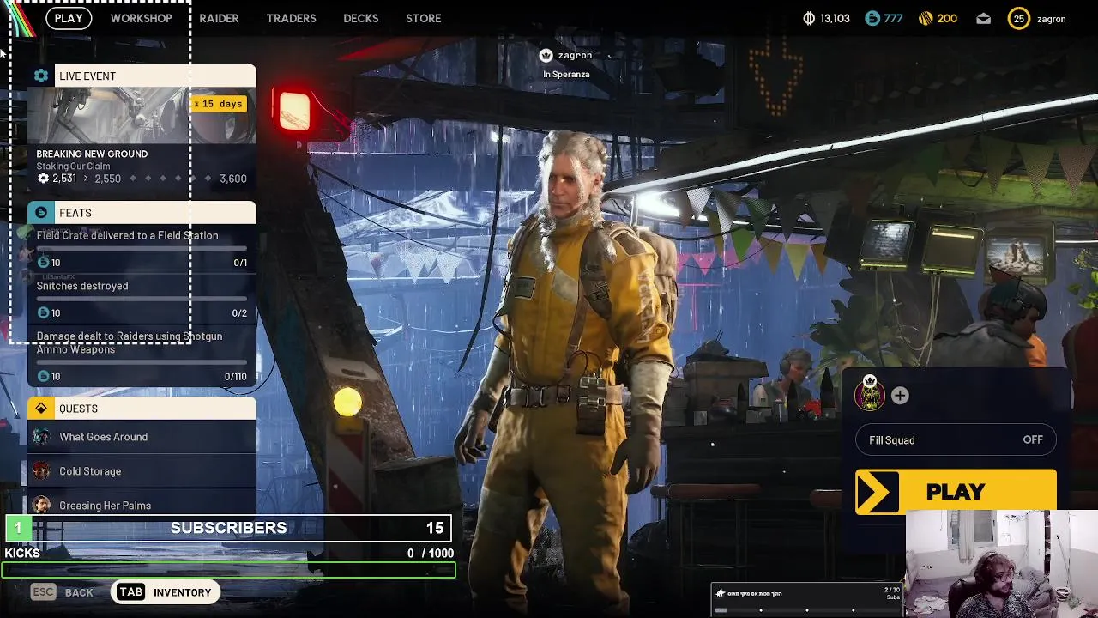
Task: Open Inventory with the TAB button
Action: tap(164, 592)
